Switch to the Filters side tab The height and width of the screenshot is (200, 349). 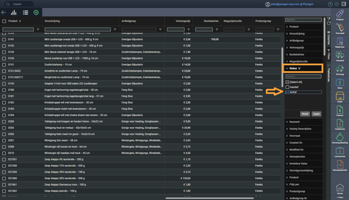coord(329,55)
